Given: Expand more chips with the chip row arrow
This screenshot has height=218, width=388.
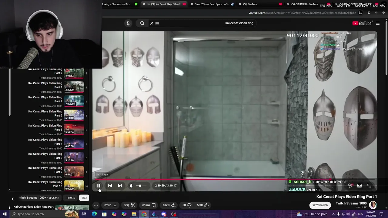Looking at the screenshot, I should 13,199.
